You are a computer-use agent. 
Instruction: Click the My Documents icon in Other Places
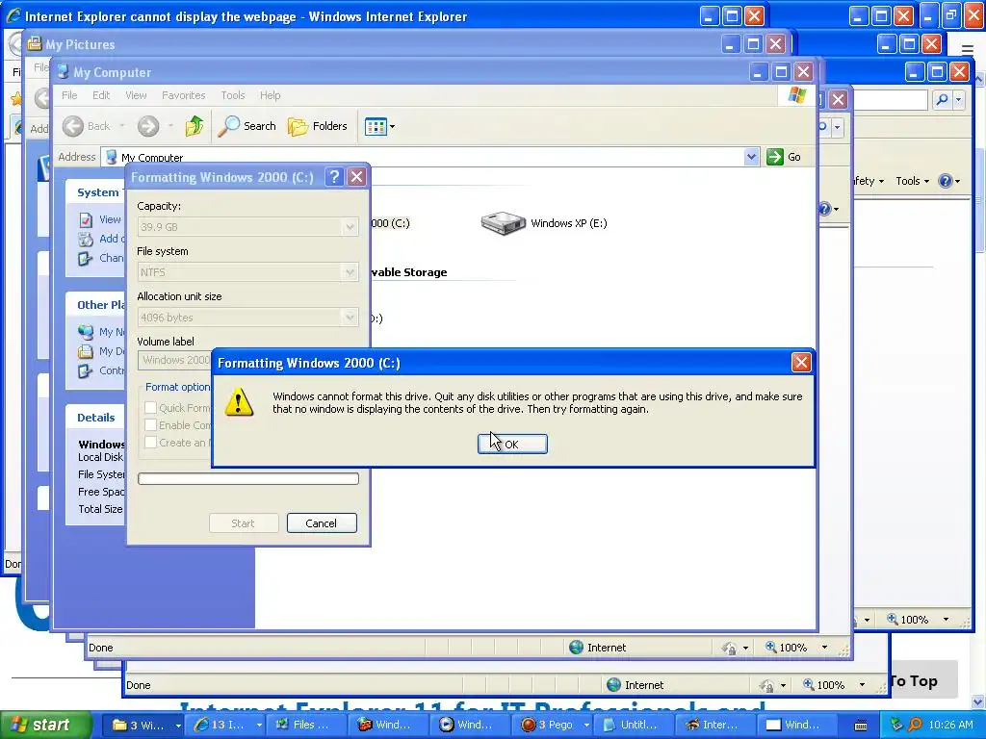click(x=86, y=351)
